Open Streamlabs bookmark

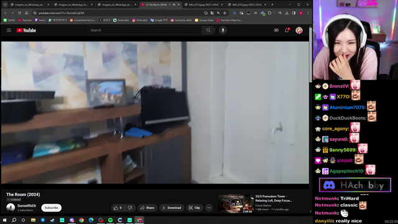pyautogui.click(x=121, y=20)
